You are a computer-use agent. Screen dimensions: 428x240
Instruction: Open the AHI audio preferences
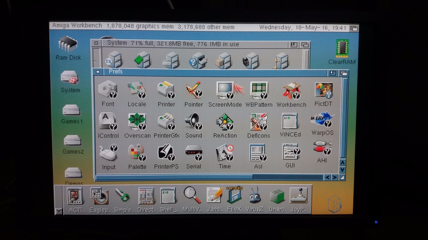[322, 148]
